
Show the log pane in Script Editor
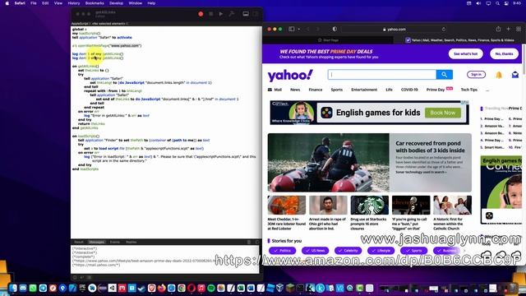(x=246, y=14)
